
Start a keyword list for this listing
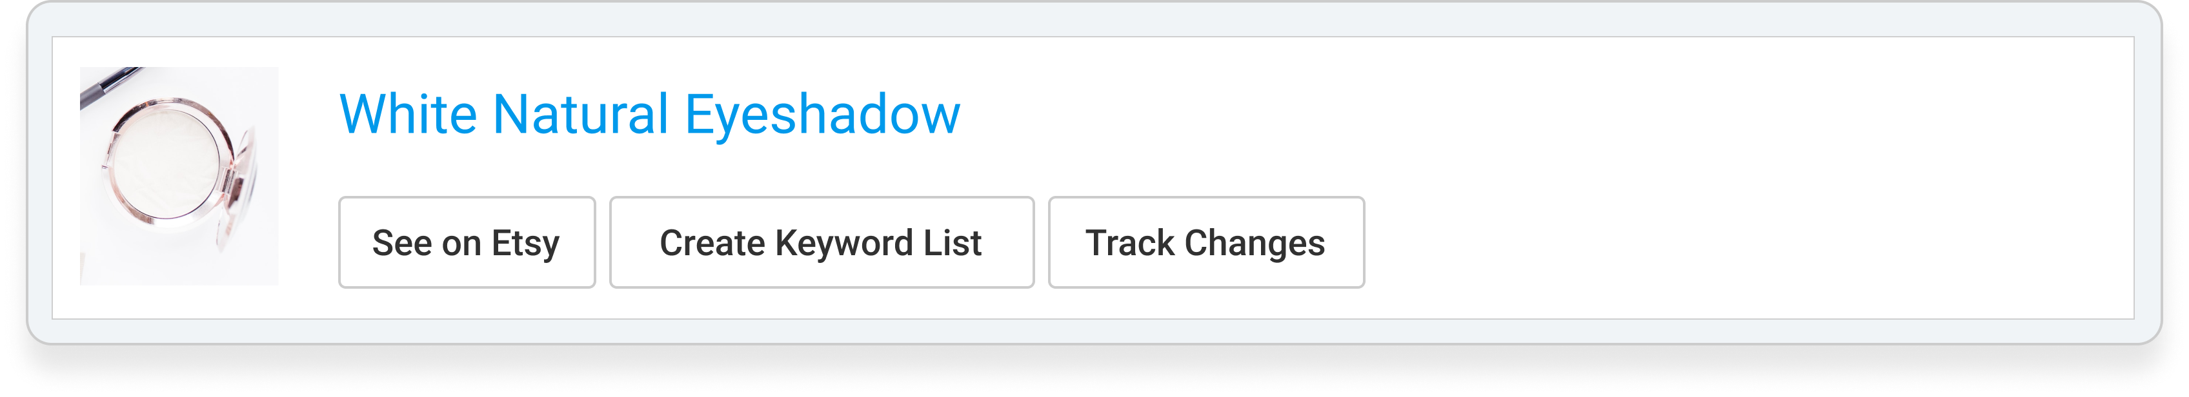coord(821,242)
